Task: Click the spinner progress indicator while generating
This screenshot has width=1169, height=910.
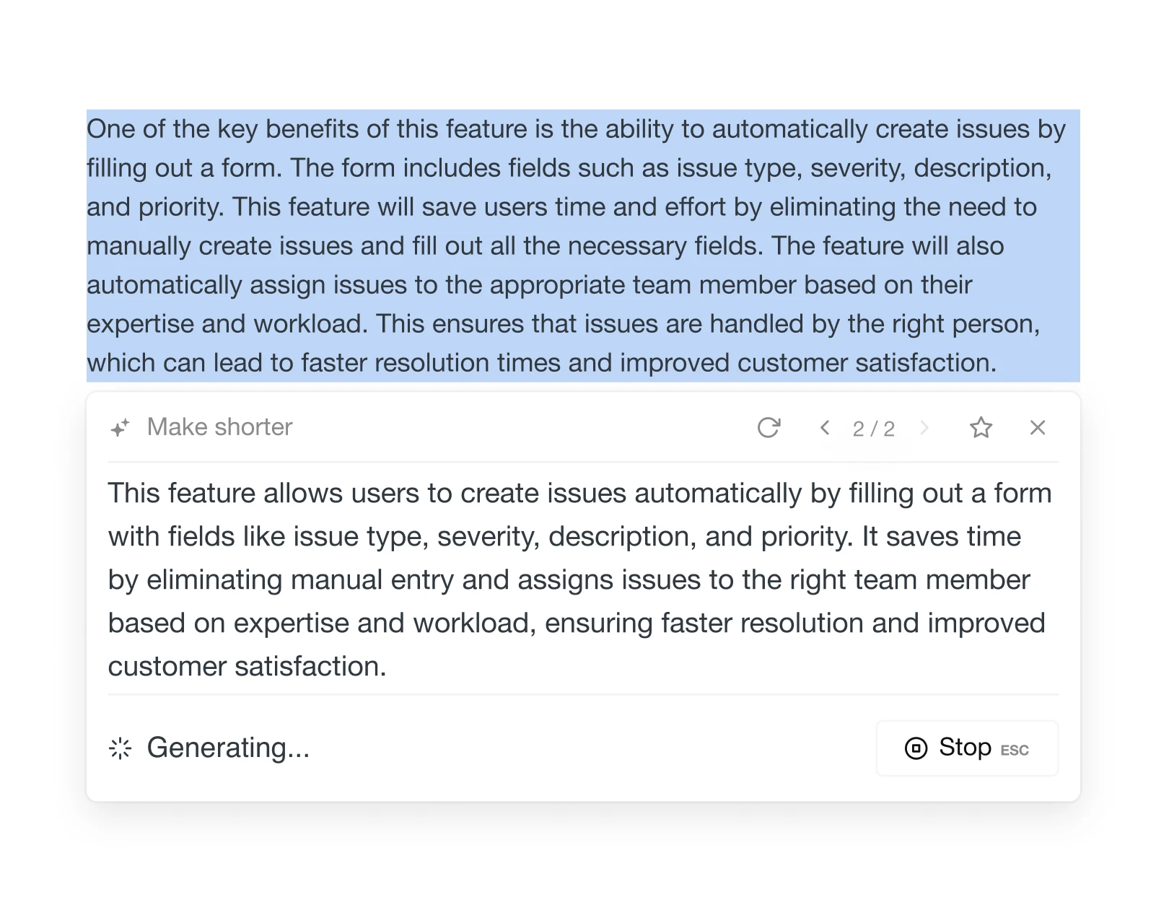Action: (119, 748)
